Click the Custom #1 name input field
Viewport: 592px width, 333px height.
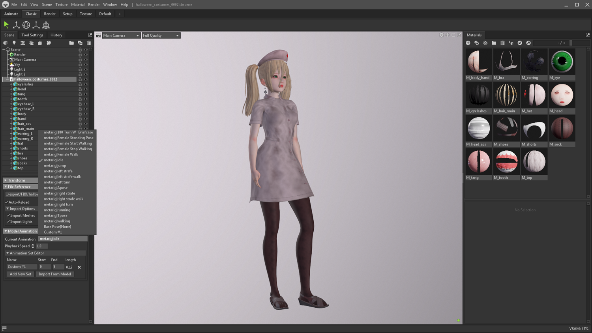(22, 267)
